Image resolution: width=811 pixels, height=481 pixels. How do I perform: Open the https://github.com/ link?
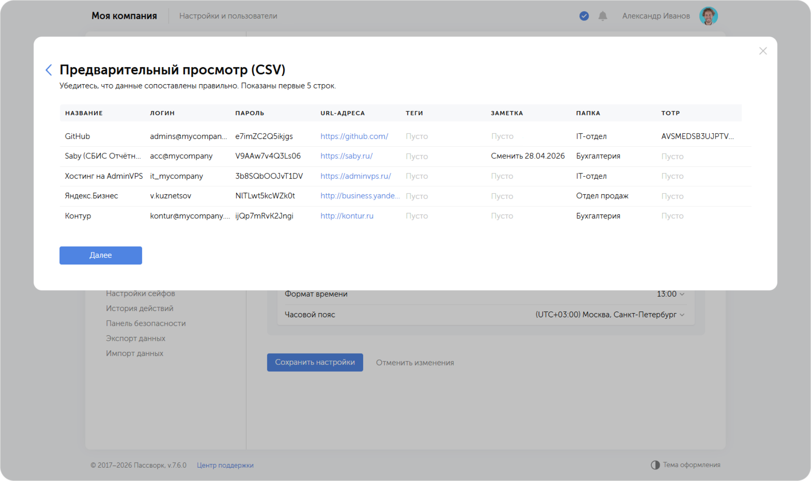354,136
